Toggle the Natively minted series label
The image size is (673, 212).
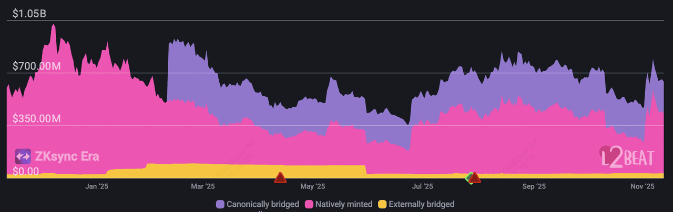(343, 204)
